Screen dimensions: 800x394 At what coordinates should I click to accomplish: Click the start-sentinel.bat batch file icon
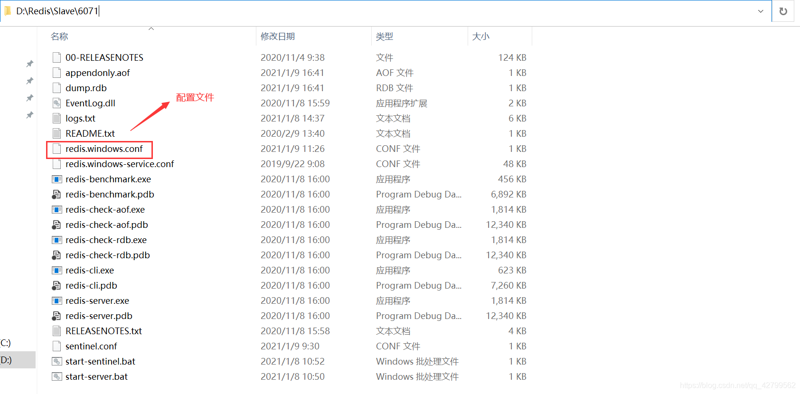click(56, 361)
